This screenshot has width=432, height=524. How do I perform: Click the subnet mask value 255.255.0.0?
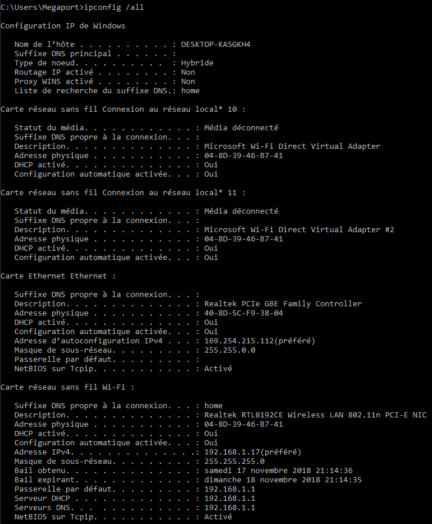coord(229,350)
